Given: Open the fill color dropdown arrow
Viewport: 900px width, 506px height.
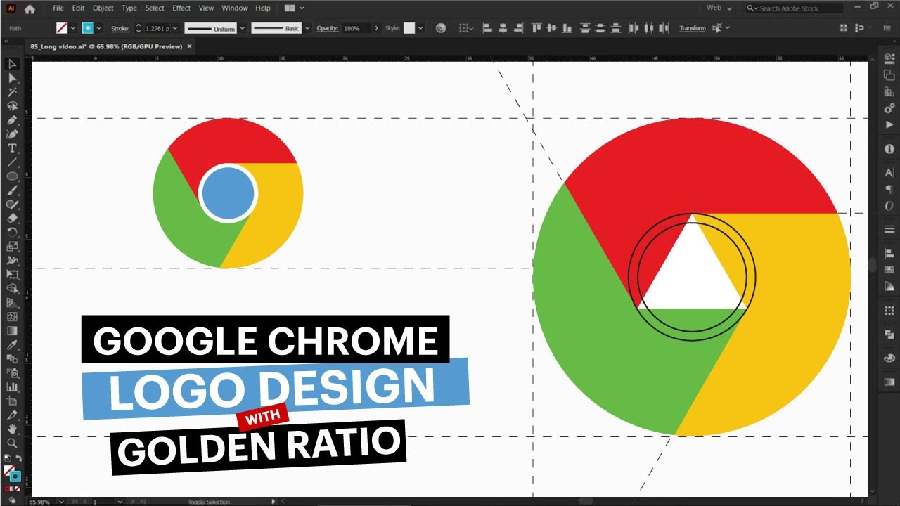Looking at the screenshot, I should (73, 28).
